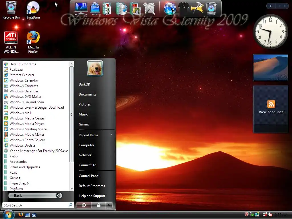Click the Network globe-monitor dock icon

coord(95,8)
